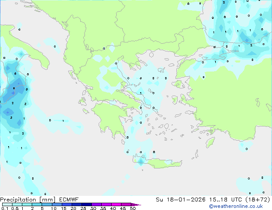Click the legend swatch between 15 and 20
Screen dimensions: 272x210
click(x=66, y=204)
